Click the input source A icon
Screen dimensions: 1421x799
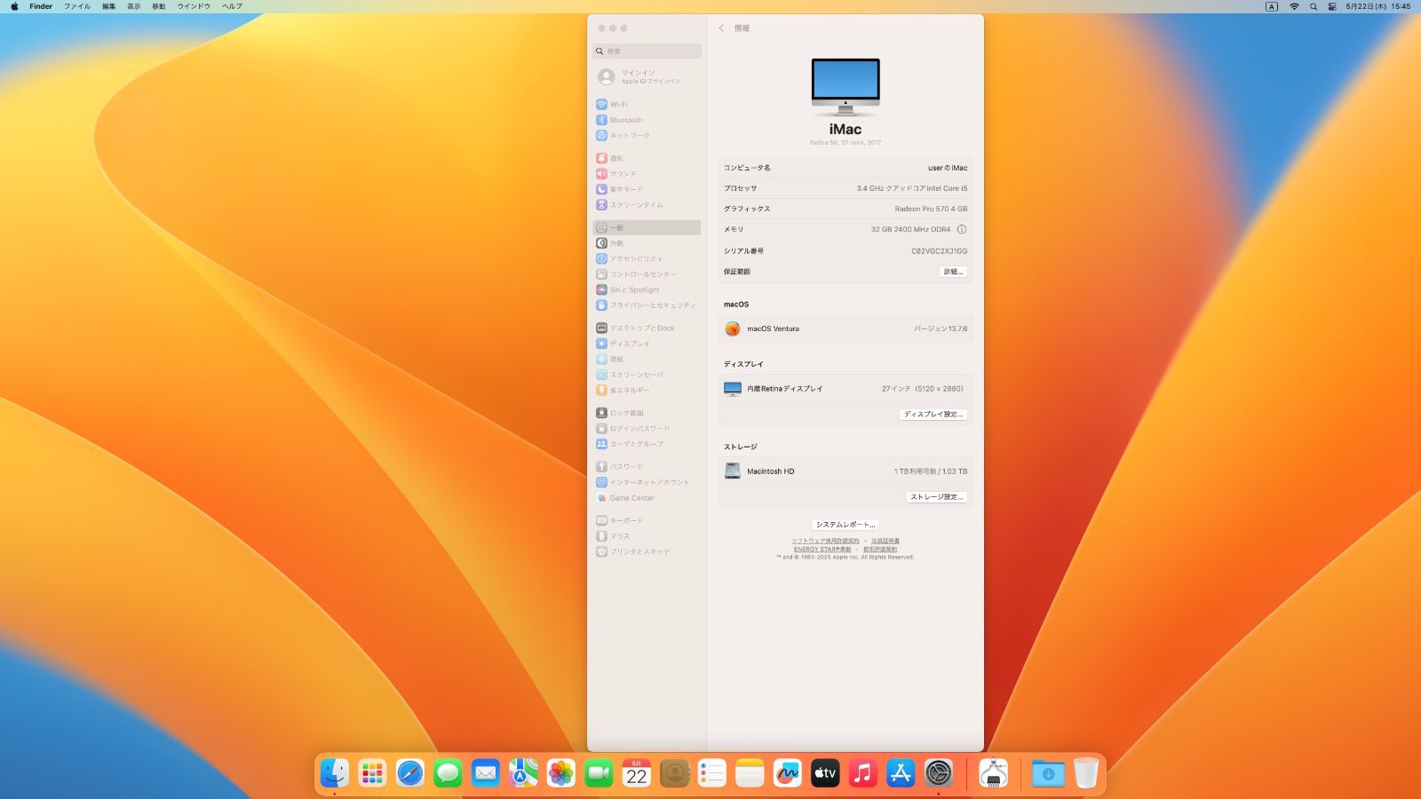pos(1272,6)
